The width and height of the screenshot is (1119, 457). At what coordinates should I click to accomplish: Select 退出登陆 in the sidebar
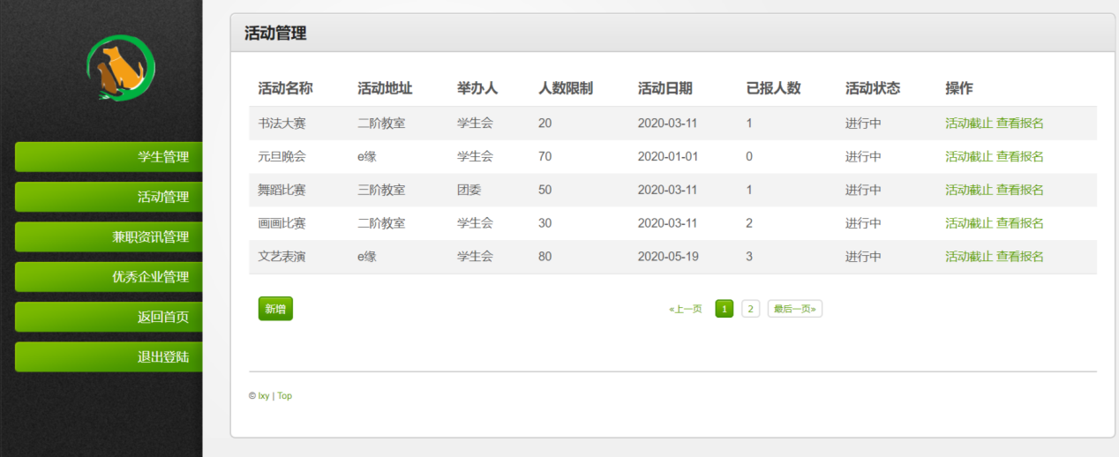(109, 356)
